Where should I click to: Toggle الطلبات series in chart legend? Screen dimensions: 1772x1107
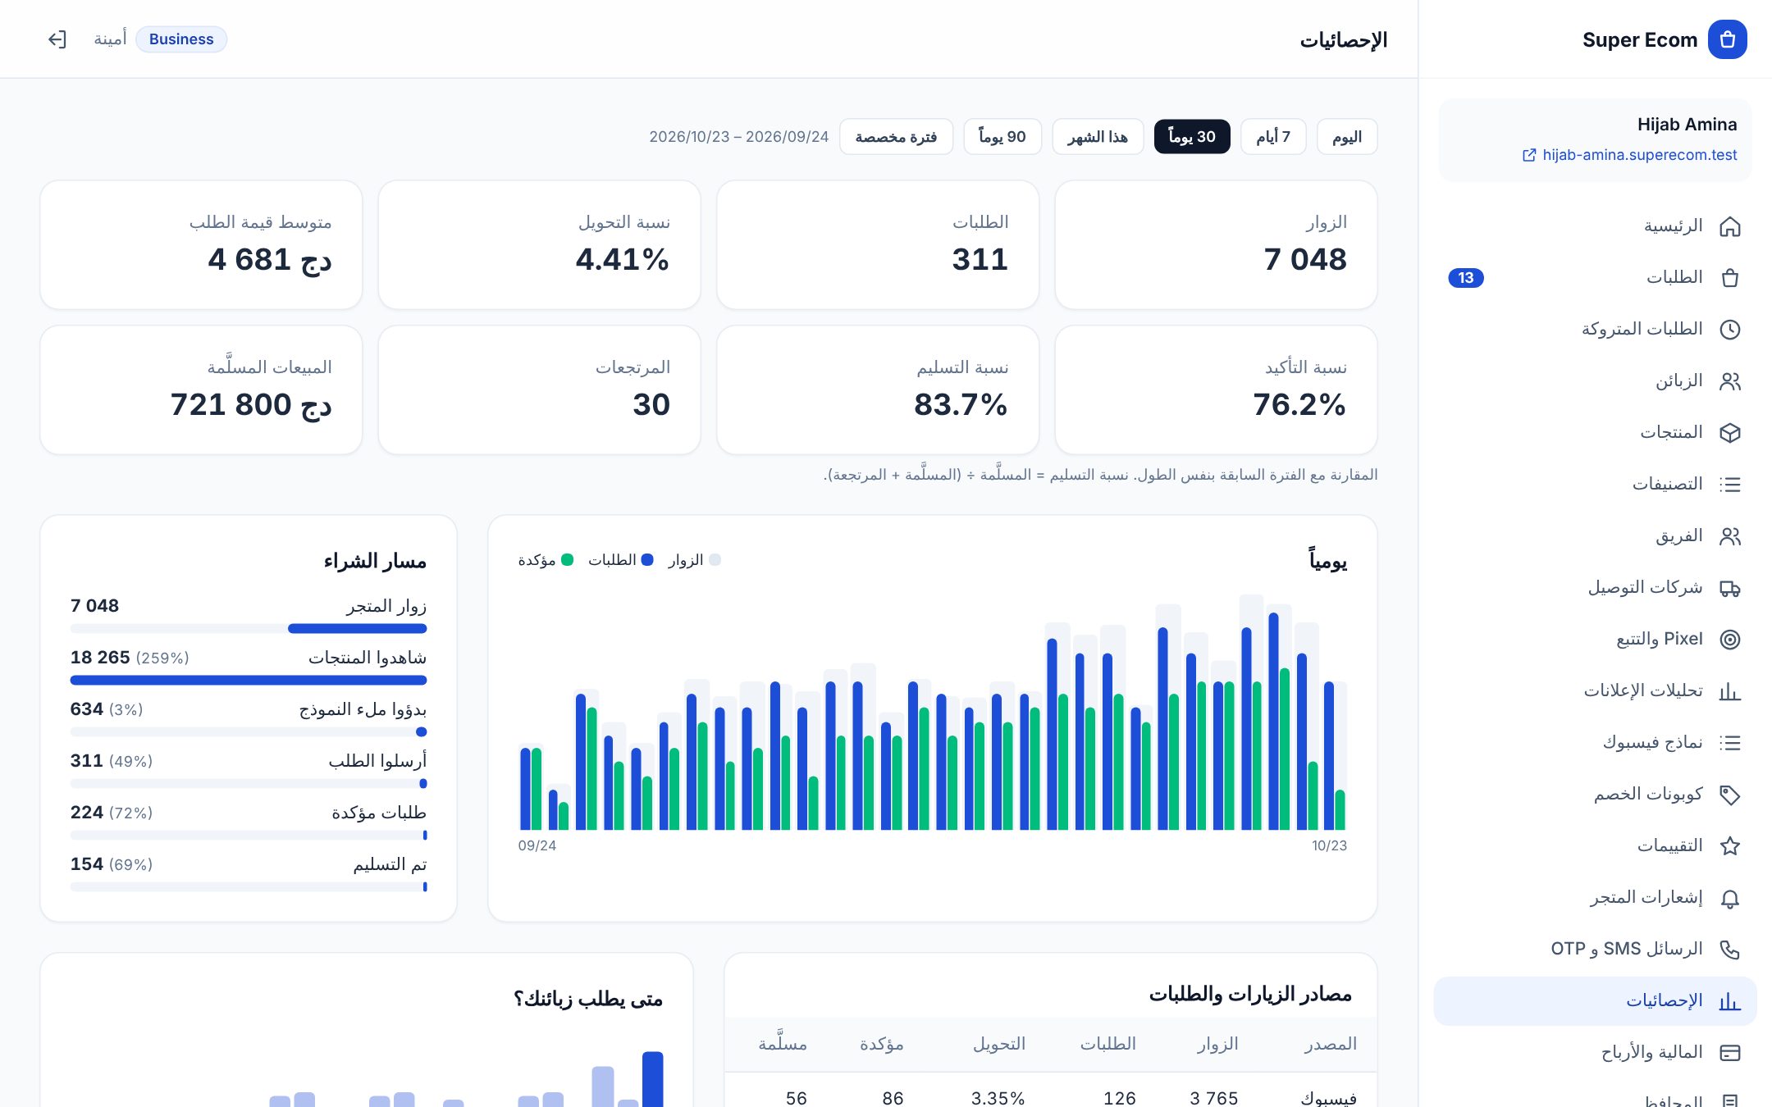pyautogui.click(x=621, y=560)
